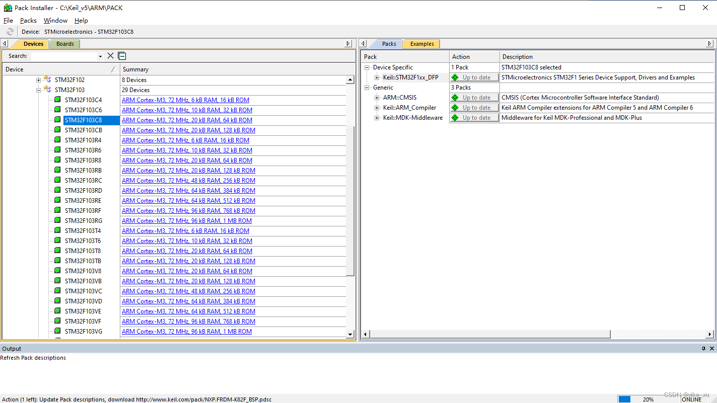Switch to the Examples tab

(x=421, y=44)
